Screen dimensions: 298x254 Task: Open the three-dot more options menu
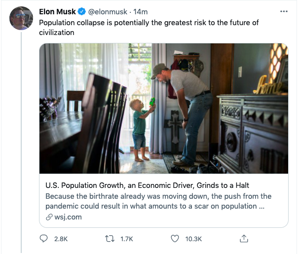(284, 11)
